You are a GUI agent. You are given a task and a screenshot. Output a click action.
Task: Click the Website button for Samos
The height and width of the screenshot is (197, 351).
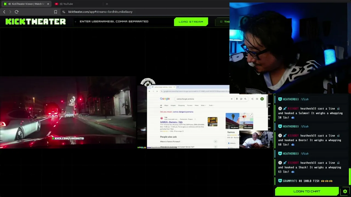(232, 143)
